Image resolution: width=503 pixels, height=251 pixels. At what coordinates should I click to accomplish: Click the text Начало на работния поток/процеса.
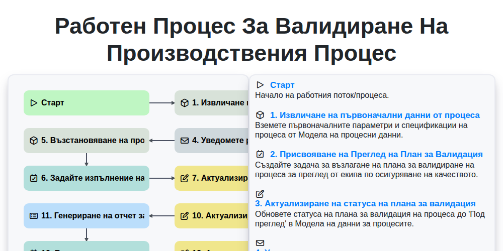coord(322,95)
